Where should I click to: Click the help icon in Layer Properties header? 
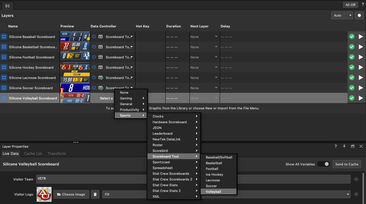click(335, 146)
